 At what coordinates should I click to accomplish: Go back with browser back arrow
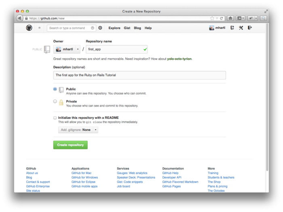(19, 18)
